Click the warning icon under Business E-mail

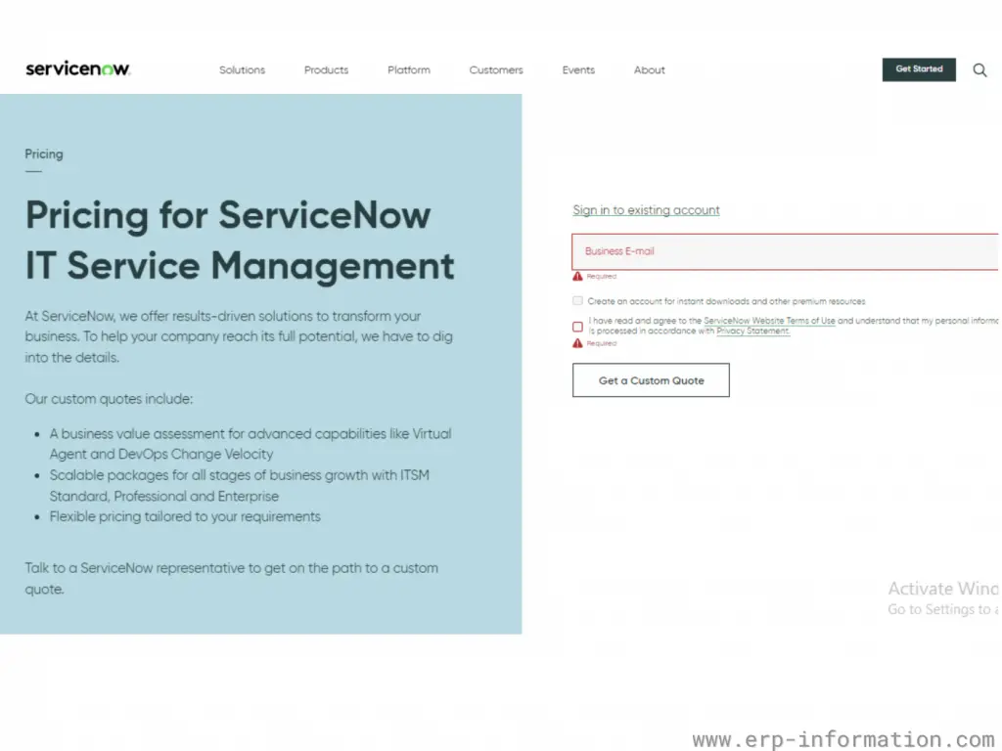[x=577, y=277]
